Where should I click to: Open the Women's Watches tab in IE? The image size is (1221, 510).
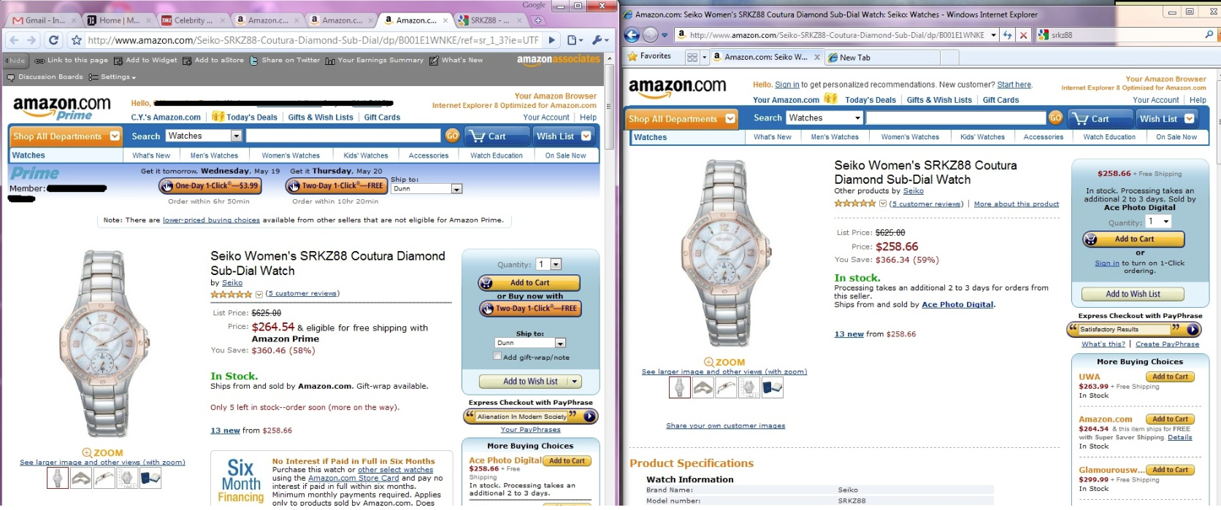click(910, 137)
